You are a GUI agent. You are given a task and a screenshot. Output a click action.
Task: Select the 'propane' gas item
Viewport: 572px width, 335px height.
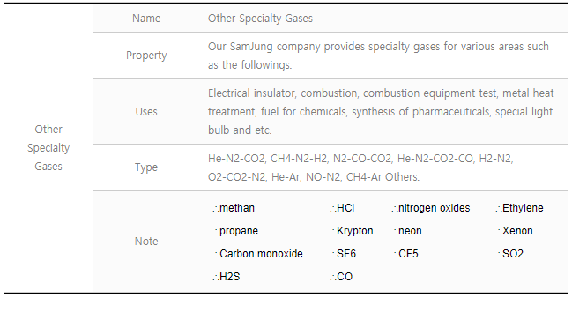point(235,231)
